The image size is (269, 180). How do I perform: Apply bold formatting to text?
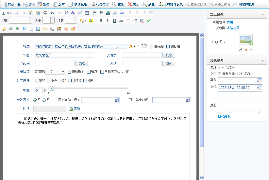[x=101, y=21]
